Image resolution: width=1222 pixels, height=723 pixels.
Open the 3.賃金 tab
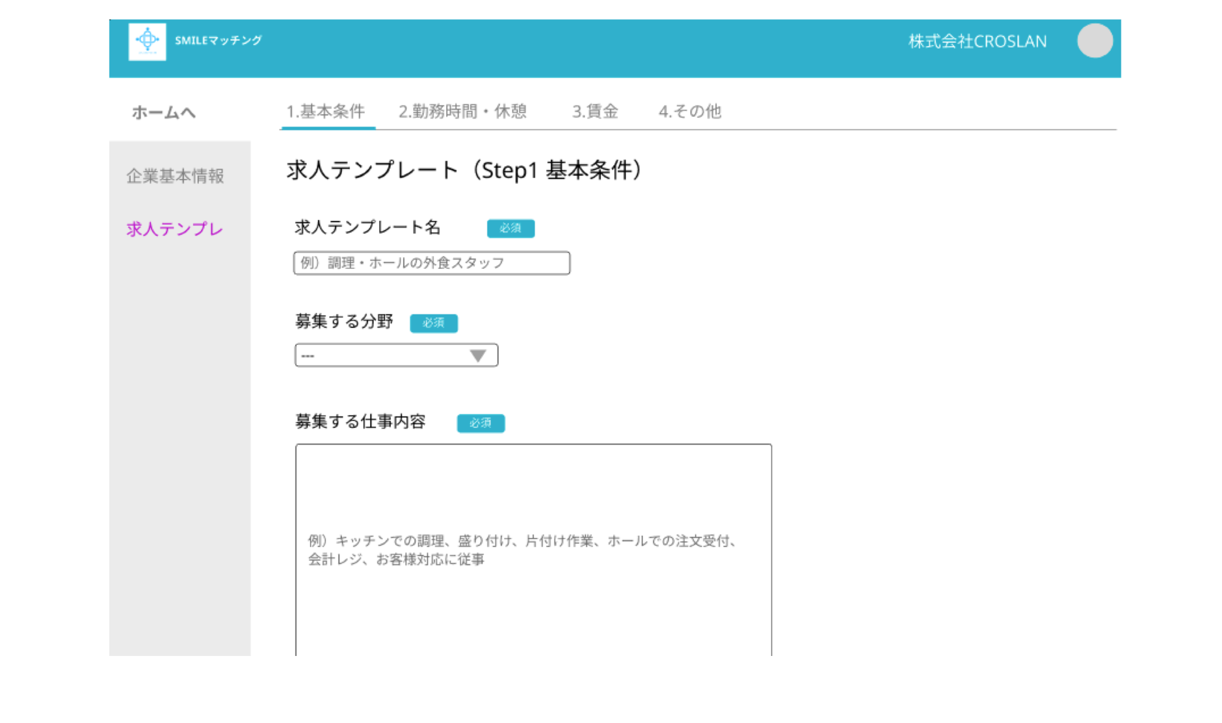[595, 111]
